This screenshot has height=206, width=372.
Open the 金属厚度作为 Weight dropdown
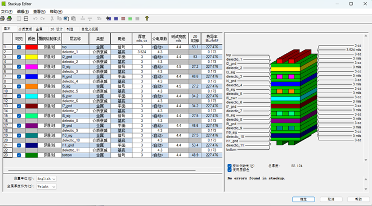[46, 186]
